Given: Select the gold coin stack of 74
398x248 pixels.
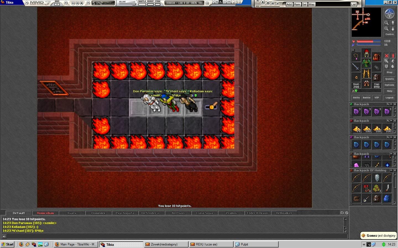Looking at the screenshot, I should 356,128.
